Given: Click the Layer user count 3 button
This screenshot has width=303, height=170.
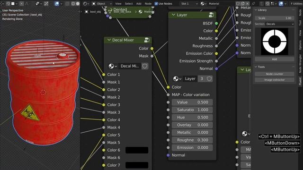Looking at the screenshot, I should click(202, 79).
